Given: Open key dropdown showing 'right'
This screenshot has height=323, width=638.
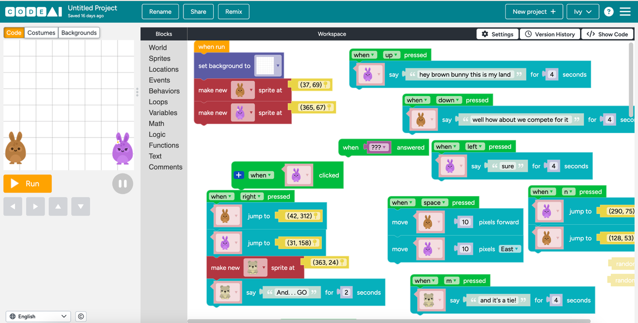Looking at the screenshot, I should [252, 196].
